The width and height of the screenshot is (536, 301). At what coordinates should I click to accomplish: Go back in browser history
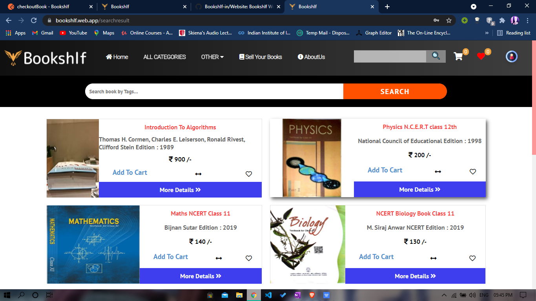pyautogui.click(x=9, y=20)
